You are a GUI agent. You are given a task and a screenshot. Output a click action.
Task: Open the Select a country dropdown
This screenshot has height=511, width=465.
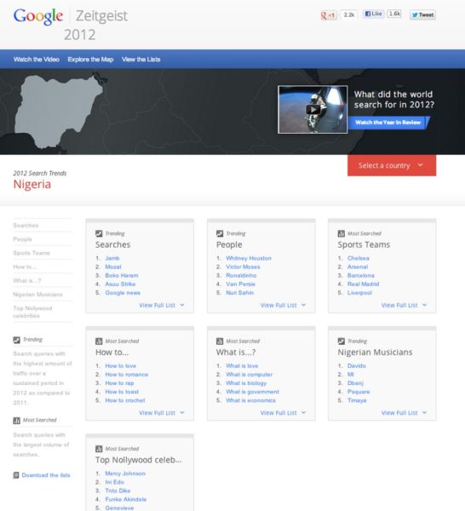pyautogui.click(x=392, y=165)
